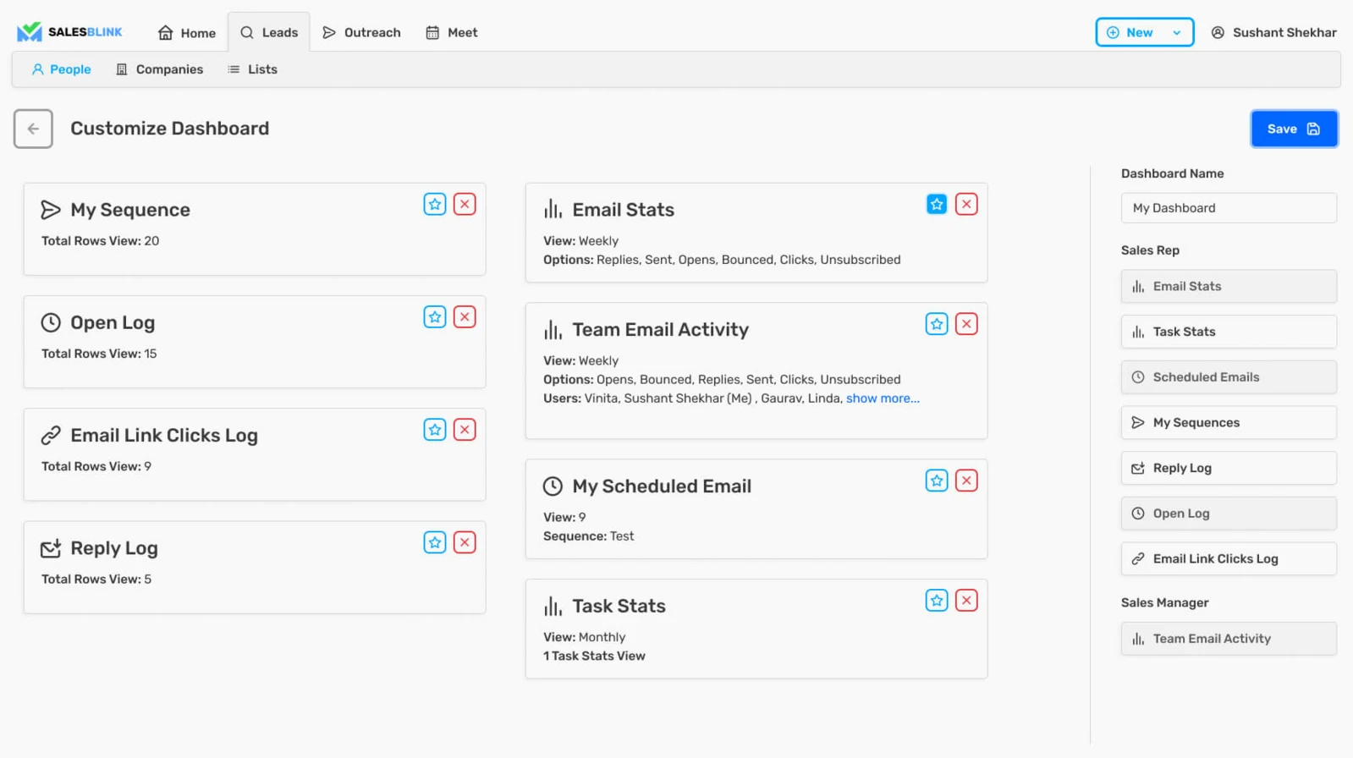Star the My Scheduled Email widget
This screenshot has width=1353, height=758.
937,481
